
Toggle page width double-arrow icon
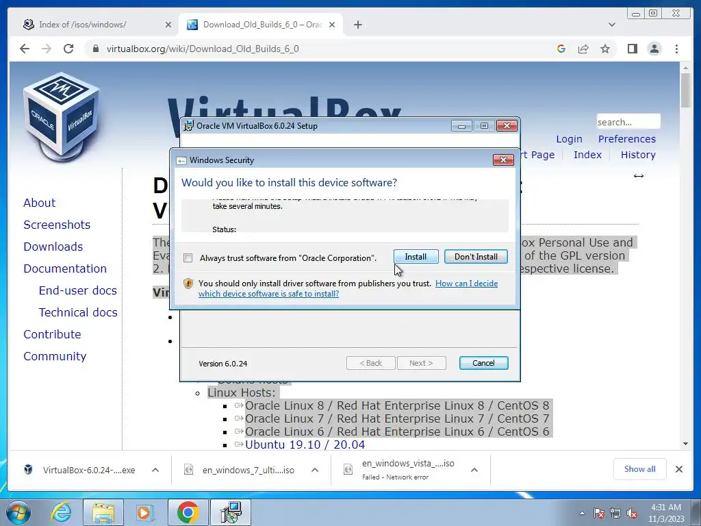pos(639,176)
